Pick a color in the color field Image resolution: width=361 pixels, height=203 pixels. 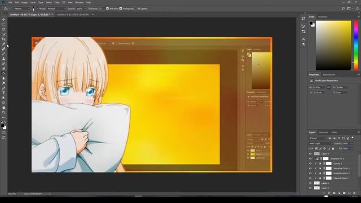point(333,45)
